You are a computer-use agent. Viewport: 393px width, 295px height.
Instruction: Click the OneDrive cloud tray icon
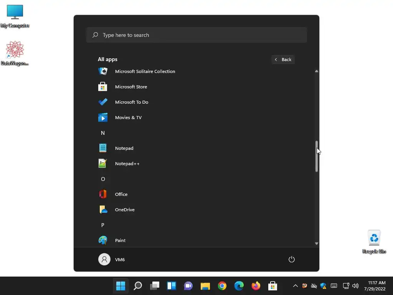click(314, 286)
